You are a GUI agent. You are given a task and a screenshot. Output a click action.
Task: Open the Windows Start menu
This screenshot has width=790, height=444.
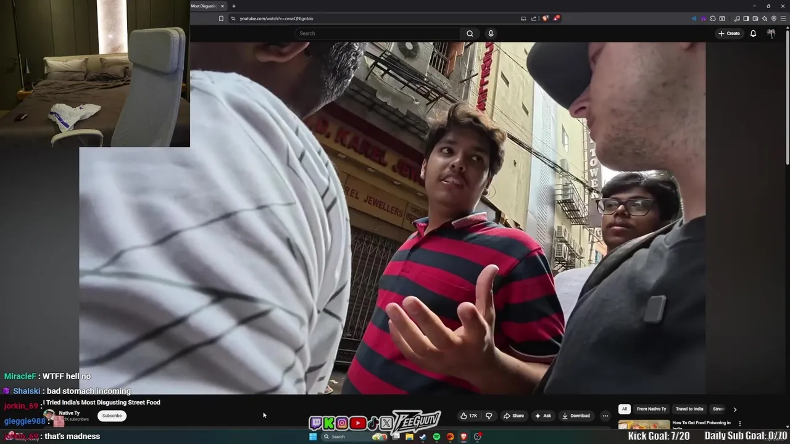click(x=313, y=437)
